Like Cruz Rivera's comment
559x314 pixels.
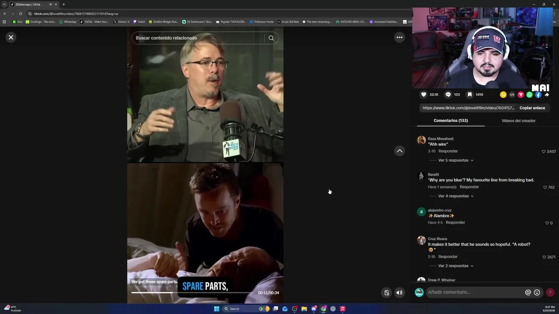pyautogui.click(x=544, y=257)
